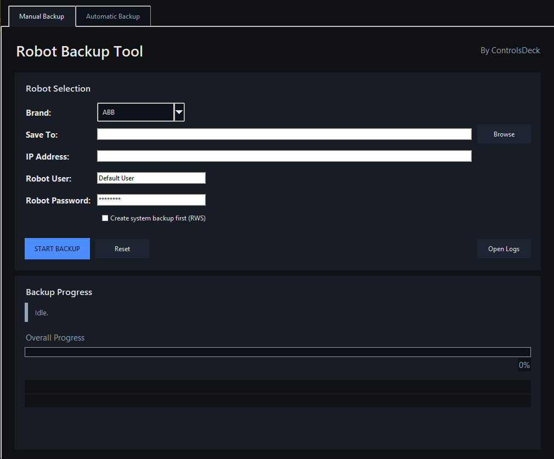Click the Overall Progress bar
Viewport: 554px width, 459px height.
pyautogui.click(x=278, y=352)
